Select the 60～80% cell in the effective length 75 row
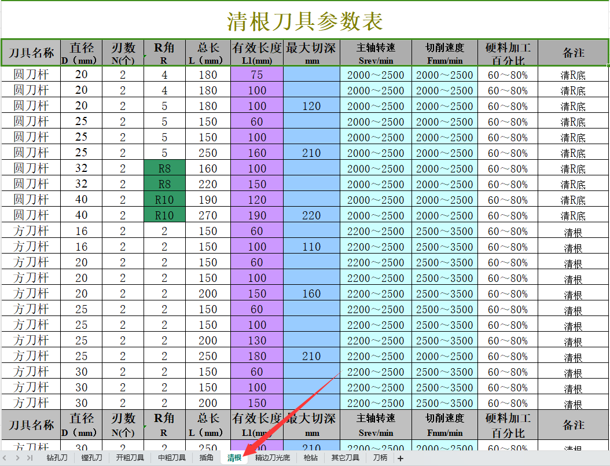The image size is (610, 466). [508, 74]
